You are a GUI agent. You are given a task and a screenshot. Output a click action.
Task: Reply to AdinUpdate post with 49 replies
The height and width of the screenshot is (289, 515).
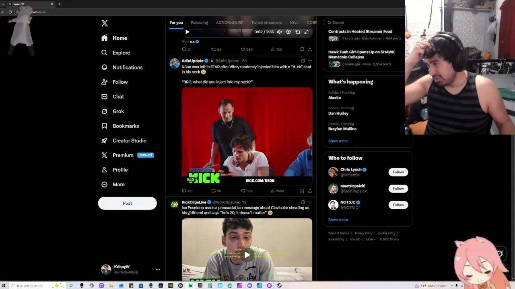[x=187, y=191]
